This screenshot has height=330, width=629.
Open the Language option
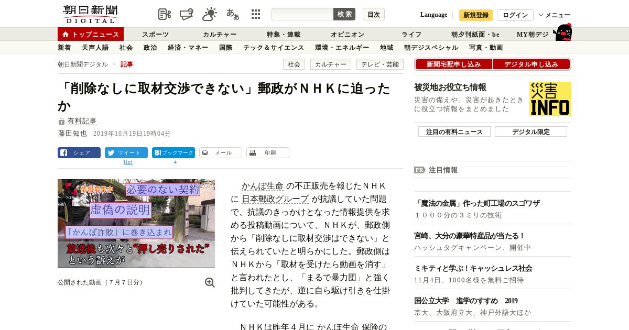(433, 15)
